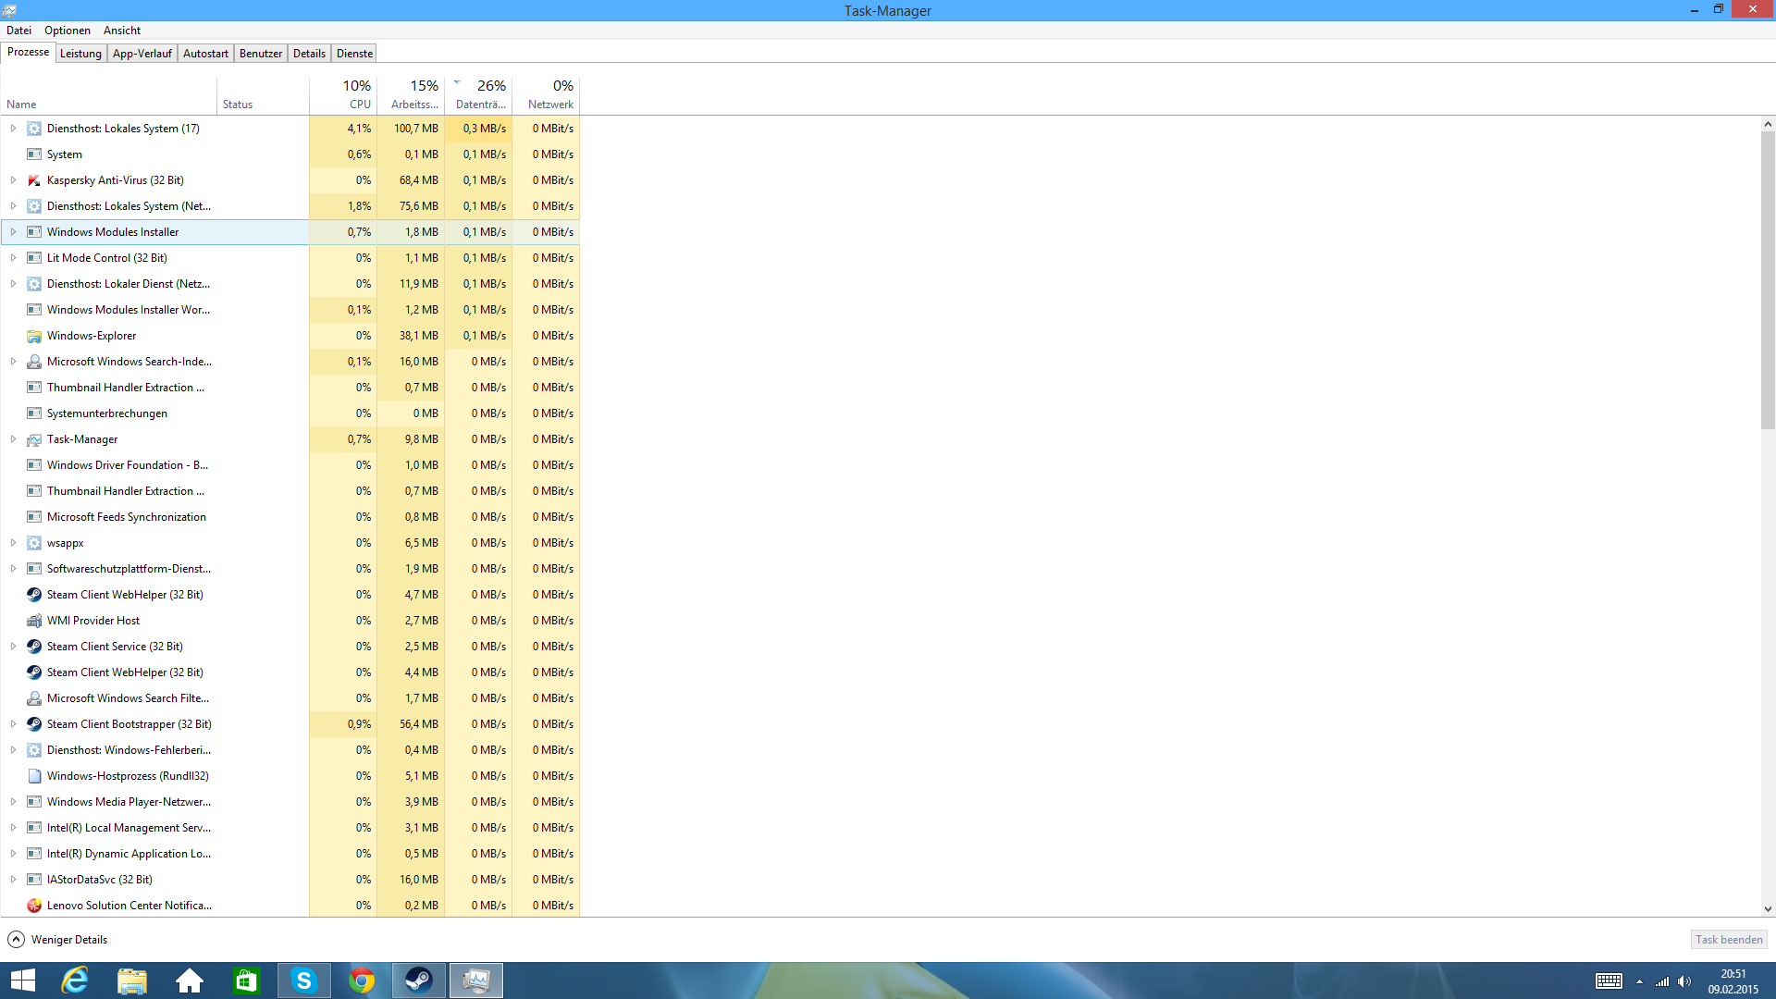
Task: Expand the Lit Mode Control process
Action: click(x=13, y=258)
